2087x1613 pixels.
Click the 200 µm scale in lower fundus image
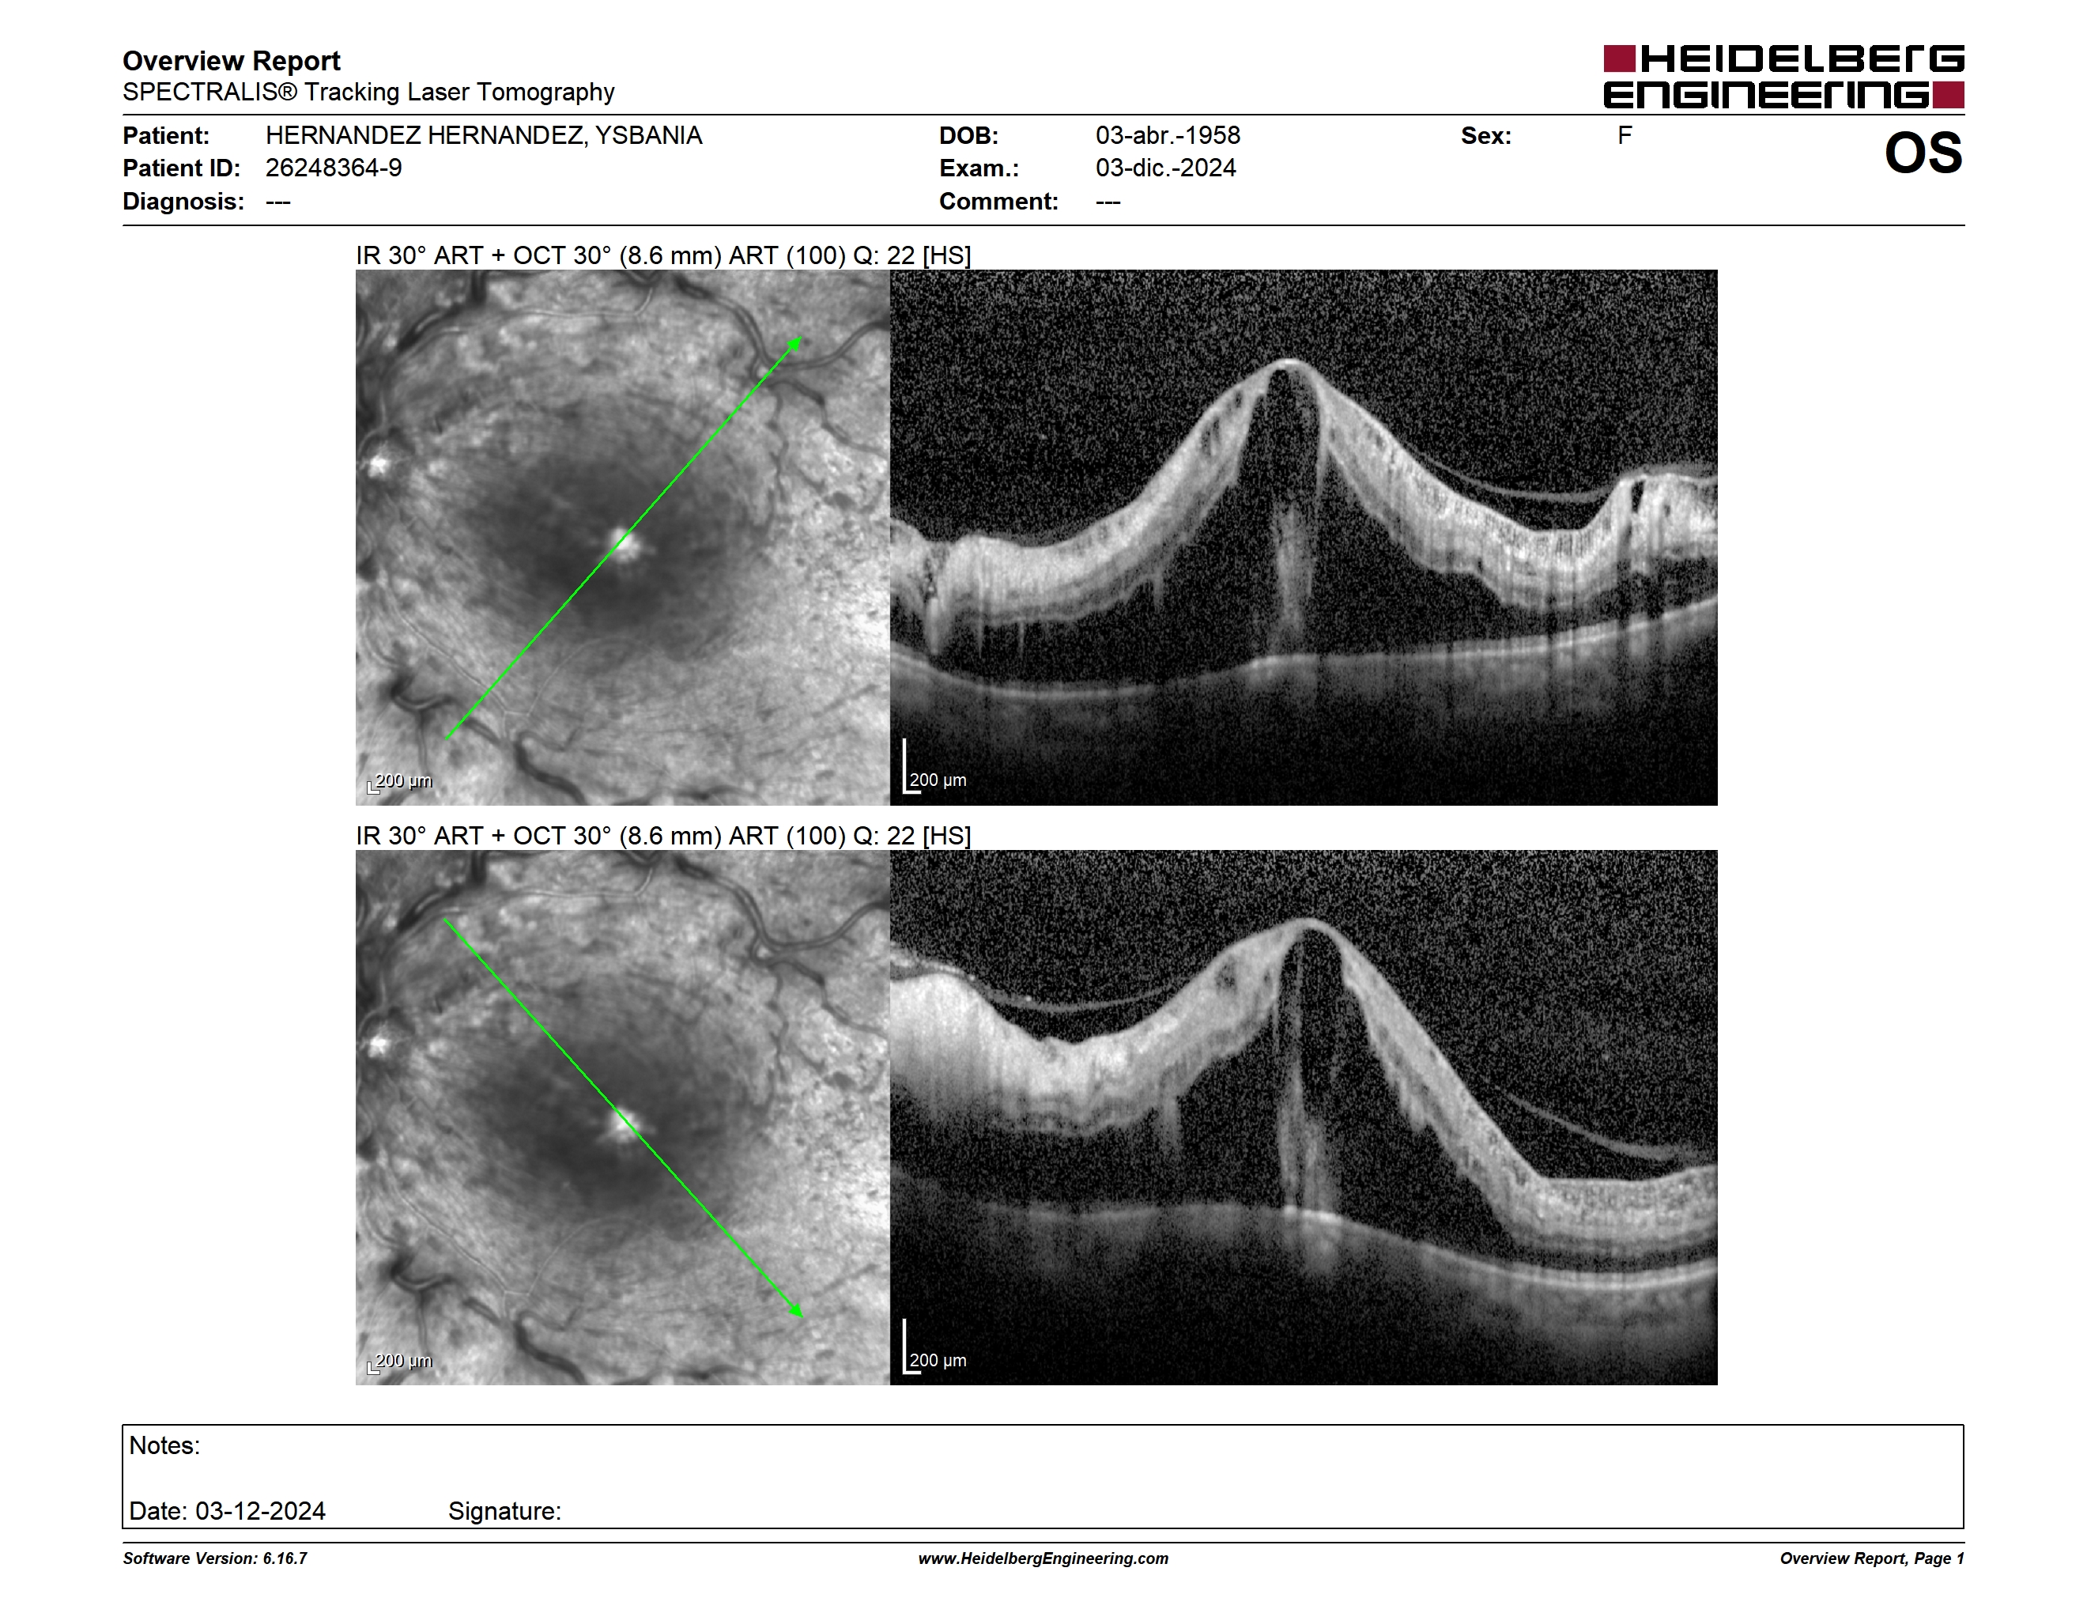(400, 1361)
